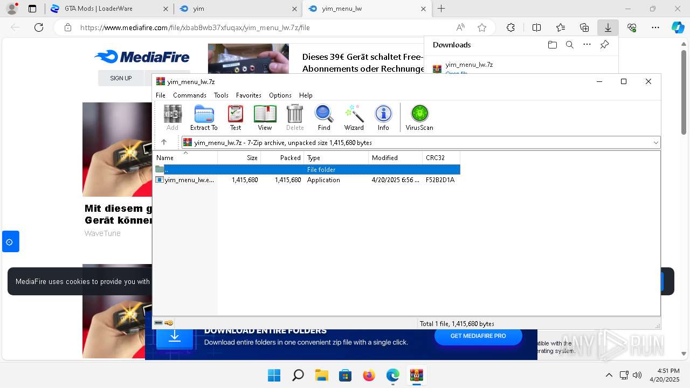
Task: Sort by Modified column header
Action: click(396, 158)
